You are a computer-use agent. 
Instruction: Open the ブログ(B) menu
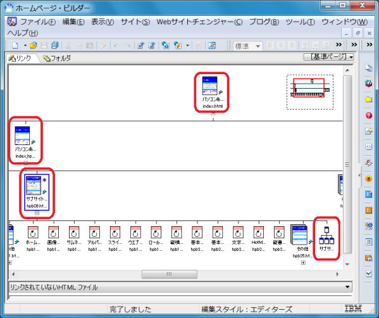[x=264, y=22]
